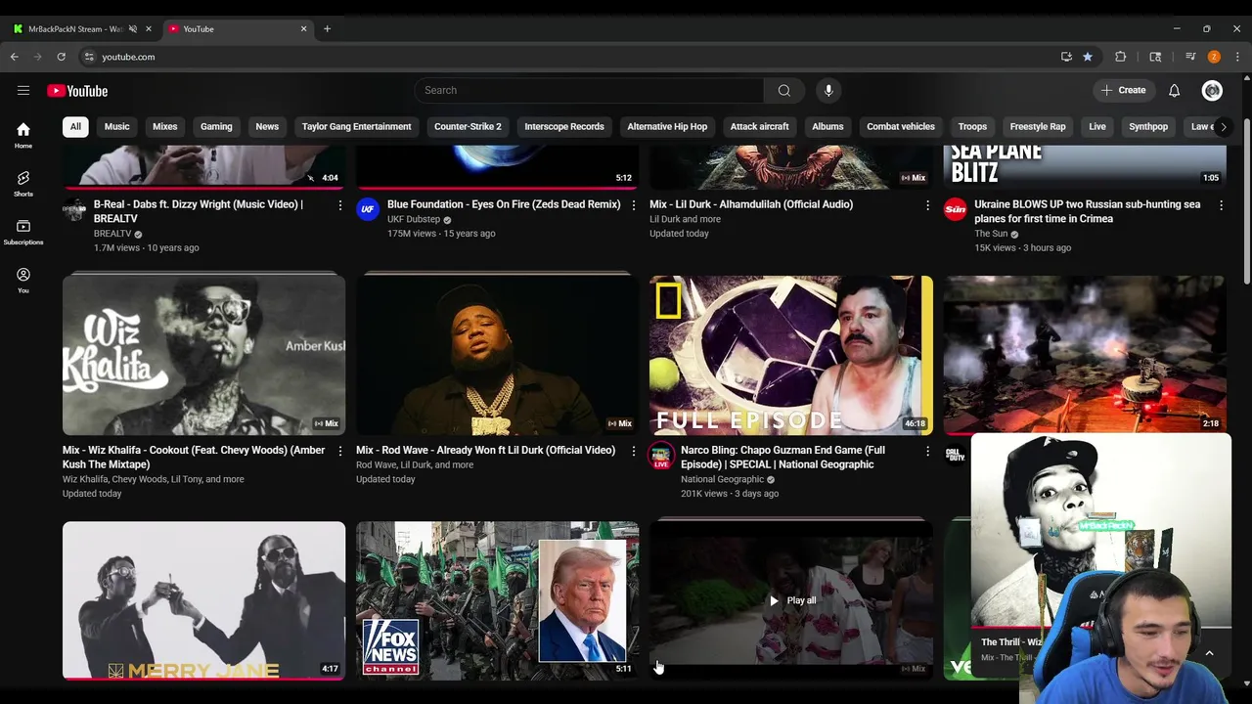Viewport: 1252px width, 704px height.
Task: Open the UKF Dubstep channel avatar
Action: coord(368,209)
